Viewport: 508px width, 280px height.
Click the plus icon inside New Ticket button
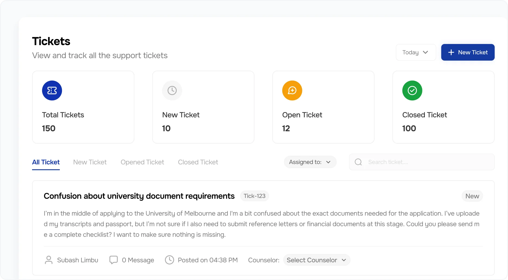click(x=451, y=52)
